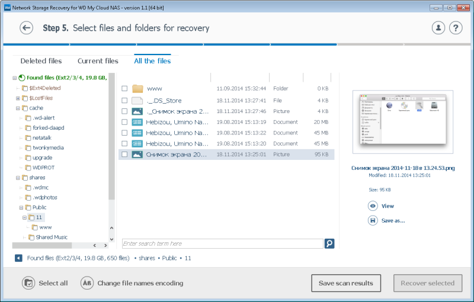Open the user account icon
This screenshot has width=474, height=302.
click(x=438, y=28)
